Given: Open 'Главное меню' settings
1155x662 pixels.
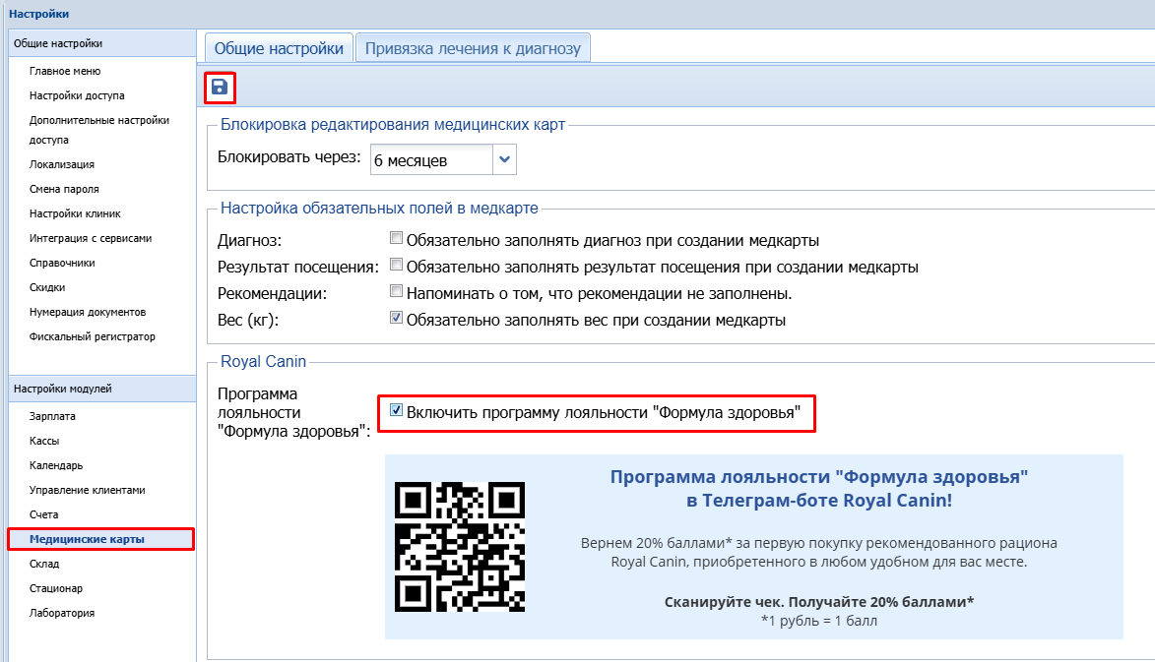Looking at the screenshot, I should [65, 72].
